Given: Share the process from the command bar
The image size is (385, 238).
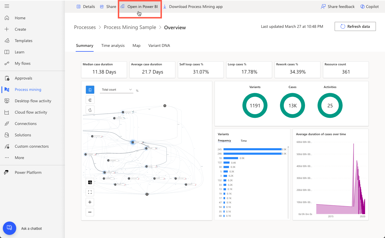Looking at the screenshot, I should [108, 7].
